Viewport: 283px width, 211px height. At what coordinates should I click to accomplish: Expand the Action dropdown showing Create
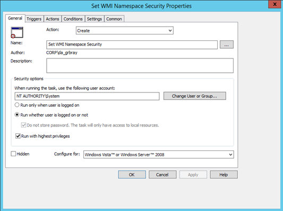click(x=125, y=30)
